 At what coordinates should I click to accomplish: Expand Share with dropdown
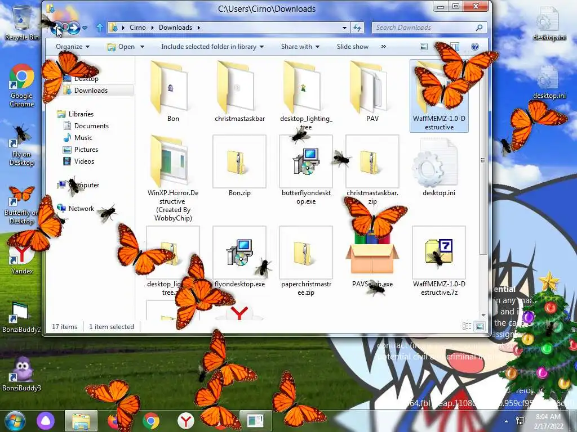click(x=300, y=47)
